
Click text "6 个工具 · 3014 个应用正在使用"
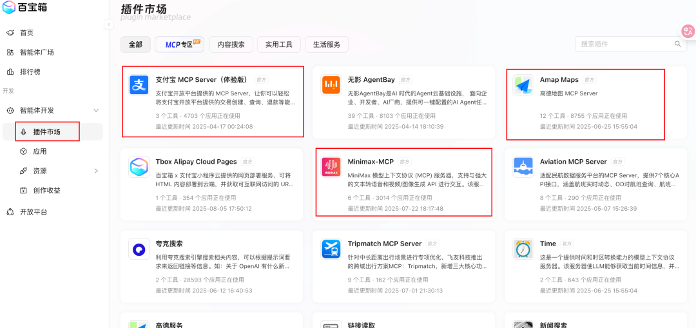tap(390, 198)
